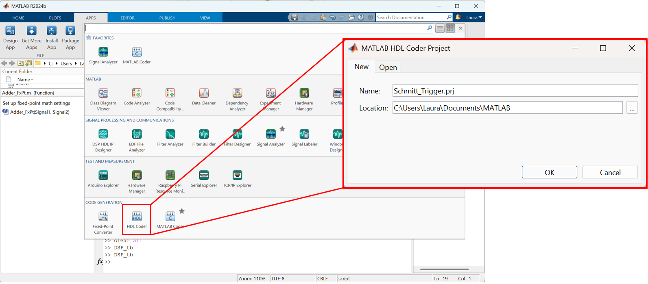Open the VIEW ribbon tab
The image size is (648, 284).
tap(205, 18)
